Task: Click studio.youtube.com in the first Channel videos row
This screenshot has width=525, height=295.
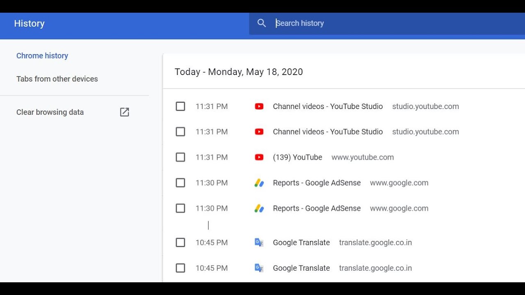Action: coord(425,107)
